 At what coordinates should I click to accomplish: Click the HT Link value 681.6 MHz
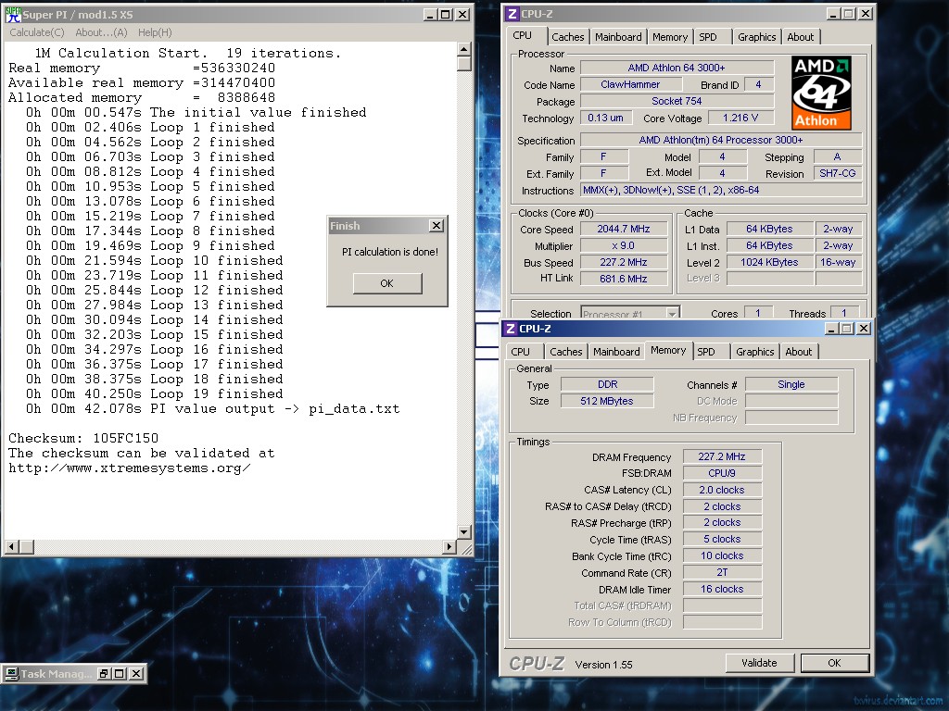click(624, 279)
